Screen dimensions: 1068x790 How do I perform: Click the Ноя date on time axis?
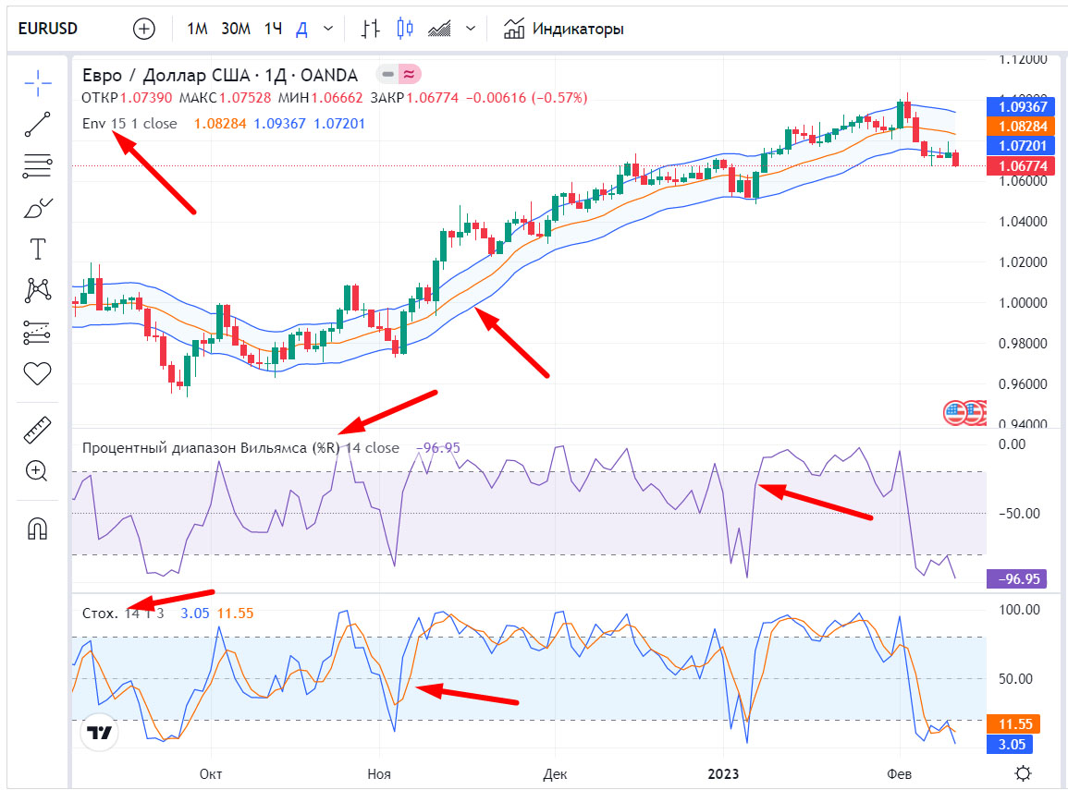379,774
